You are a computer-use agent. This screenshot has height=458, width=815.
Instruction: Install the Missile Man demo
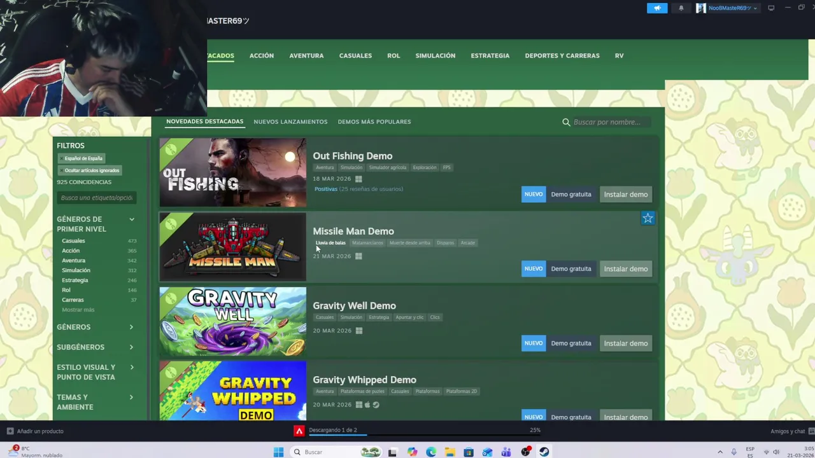pyautogui.click(x=625, y=269)
